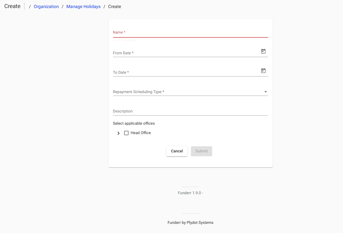Navigate to Manage Holidays breadcrumb
The width and height of the screenshot is (343, 233).
pyautogui.click(x=83, y=6)
